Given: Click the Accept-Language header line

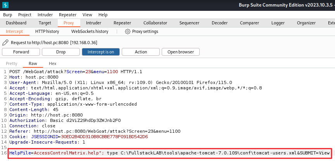Looking at the screenshot, I should tap(52, 93).
